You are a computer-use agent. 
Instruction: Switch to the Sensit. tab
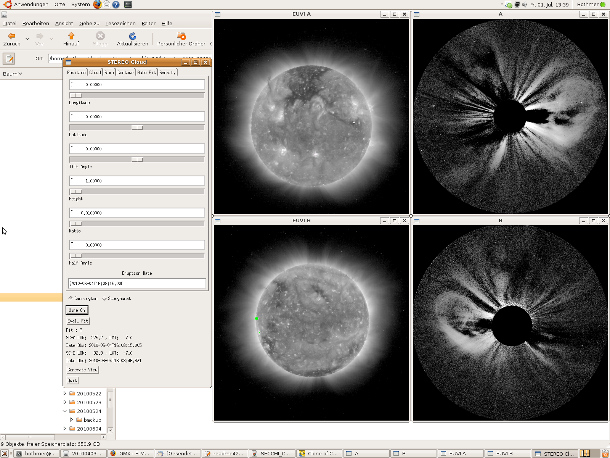167,73
